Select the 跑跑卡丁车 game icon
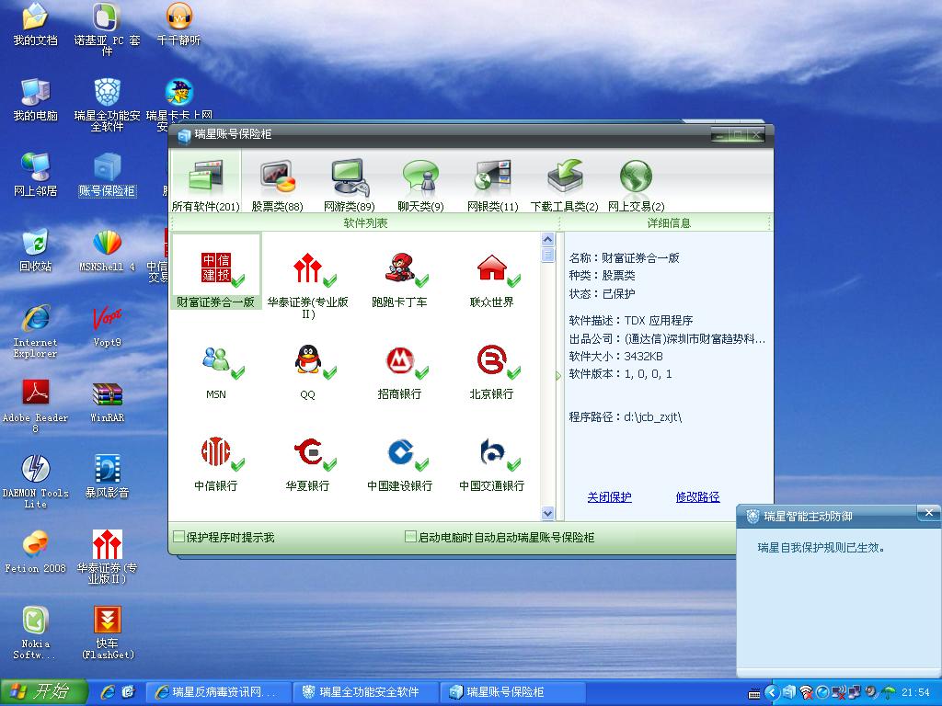The image size is (942, 706). tap(399, 279)
